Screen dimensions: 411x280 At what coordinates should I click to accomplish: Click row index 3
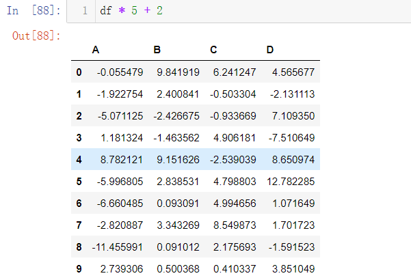[79, 138]
